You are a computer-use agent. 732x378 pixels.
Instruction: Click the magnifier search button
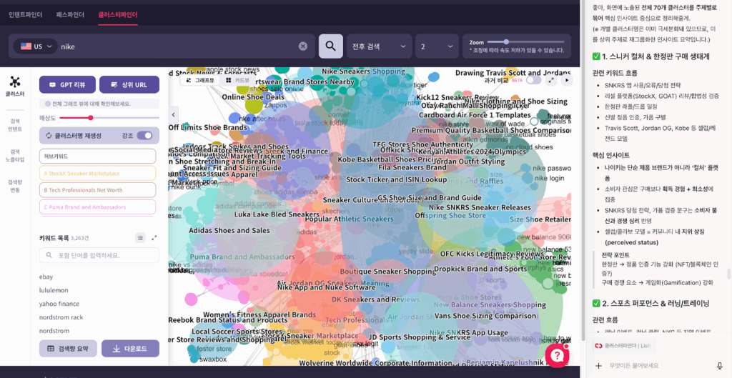point(330,46)
